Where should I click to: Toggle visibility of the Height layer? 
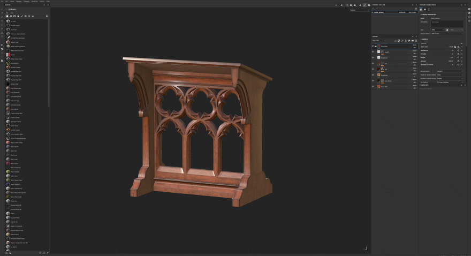point(373,52)
